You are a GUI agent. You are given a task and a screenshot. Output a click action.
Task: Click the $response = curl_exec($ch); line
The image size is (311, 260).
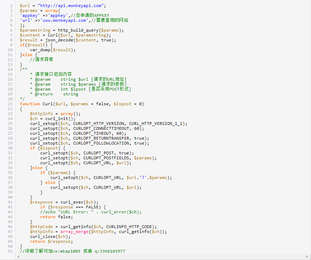[64, 202]
